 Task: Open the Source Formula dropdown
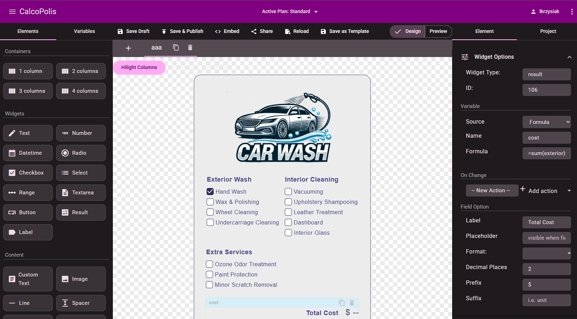coord(546,122)
